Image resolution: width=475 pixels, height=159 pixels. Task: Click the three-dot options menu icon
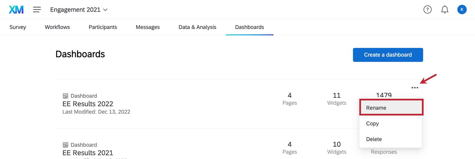click(x=415, y=88)
